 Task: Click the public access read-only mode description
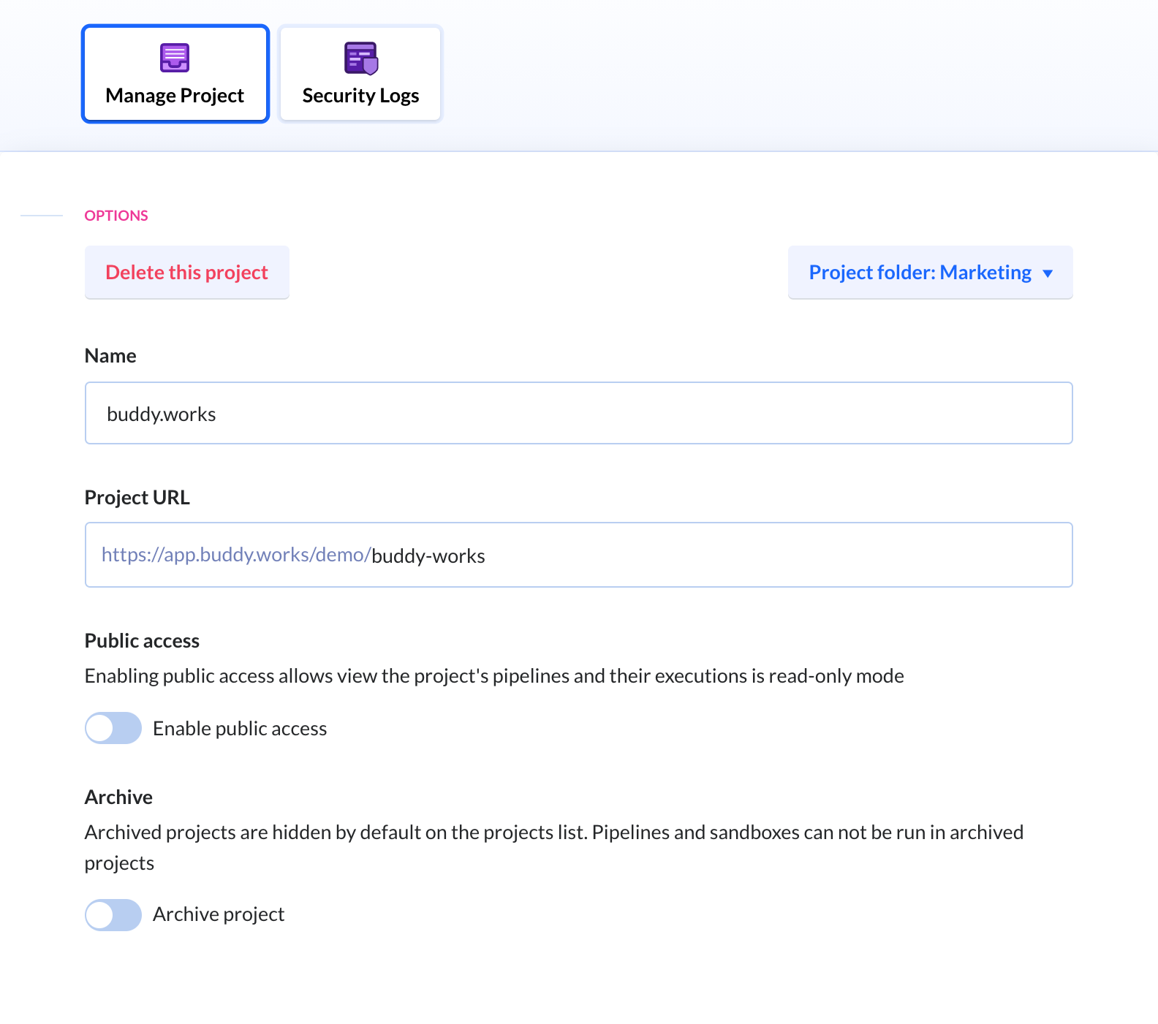(494, 676)
